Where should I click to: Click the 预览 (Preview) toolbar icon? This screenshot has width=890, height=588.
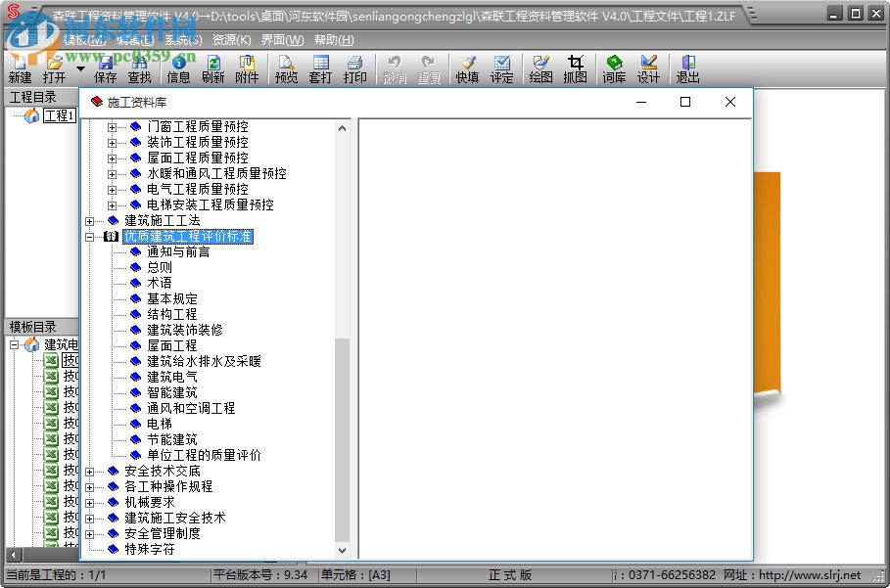pyautogui.click(x=286, y=69)
